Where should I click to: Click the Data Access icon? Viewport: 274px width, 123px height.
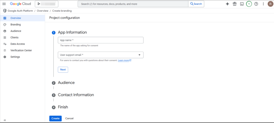pos(5,44)
